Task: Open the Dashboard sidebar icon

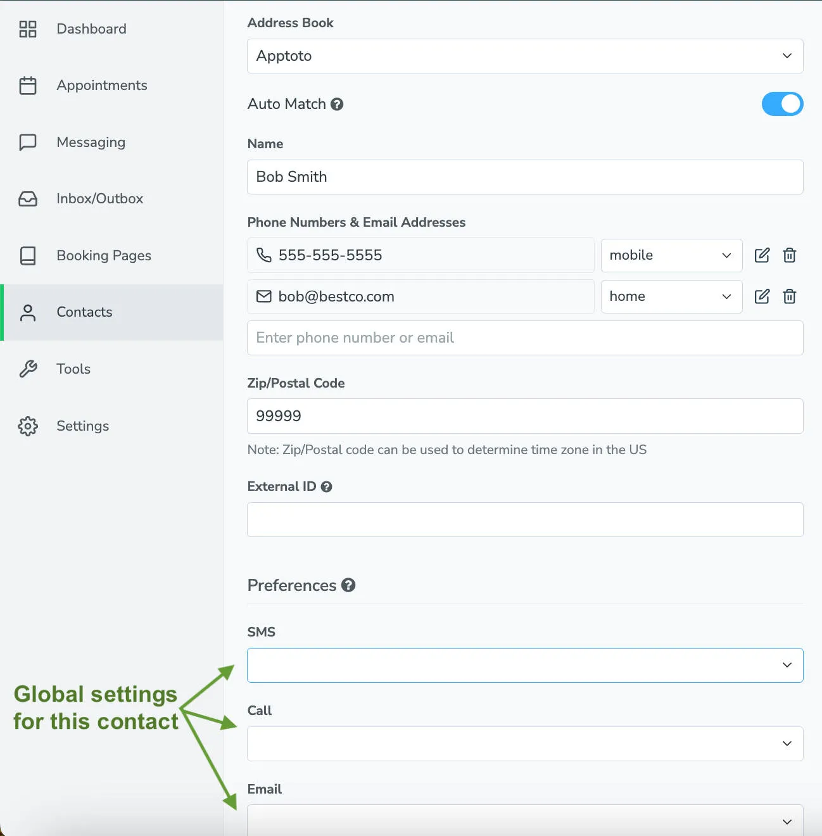Action: (x=28, y=28)
